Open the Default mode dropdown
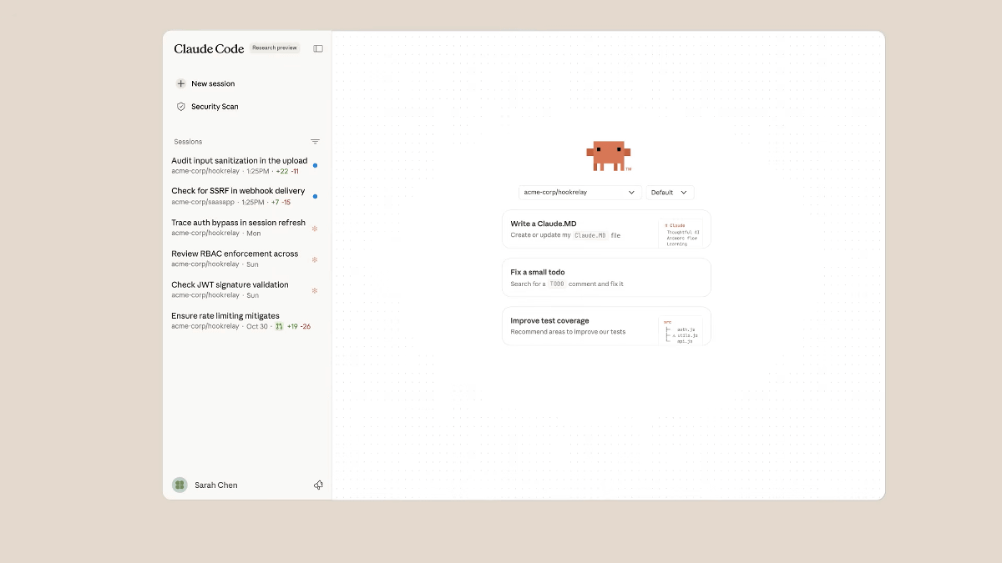Image resolution: width=1002 pixels, height=563 pixels. [670, 192]
